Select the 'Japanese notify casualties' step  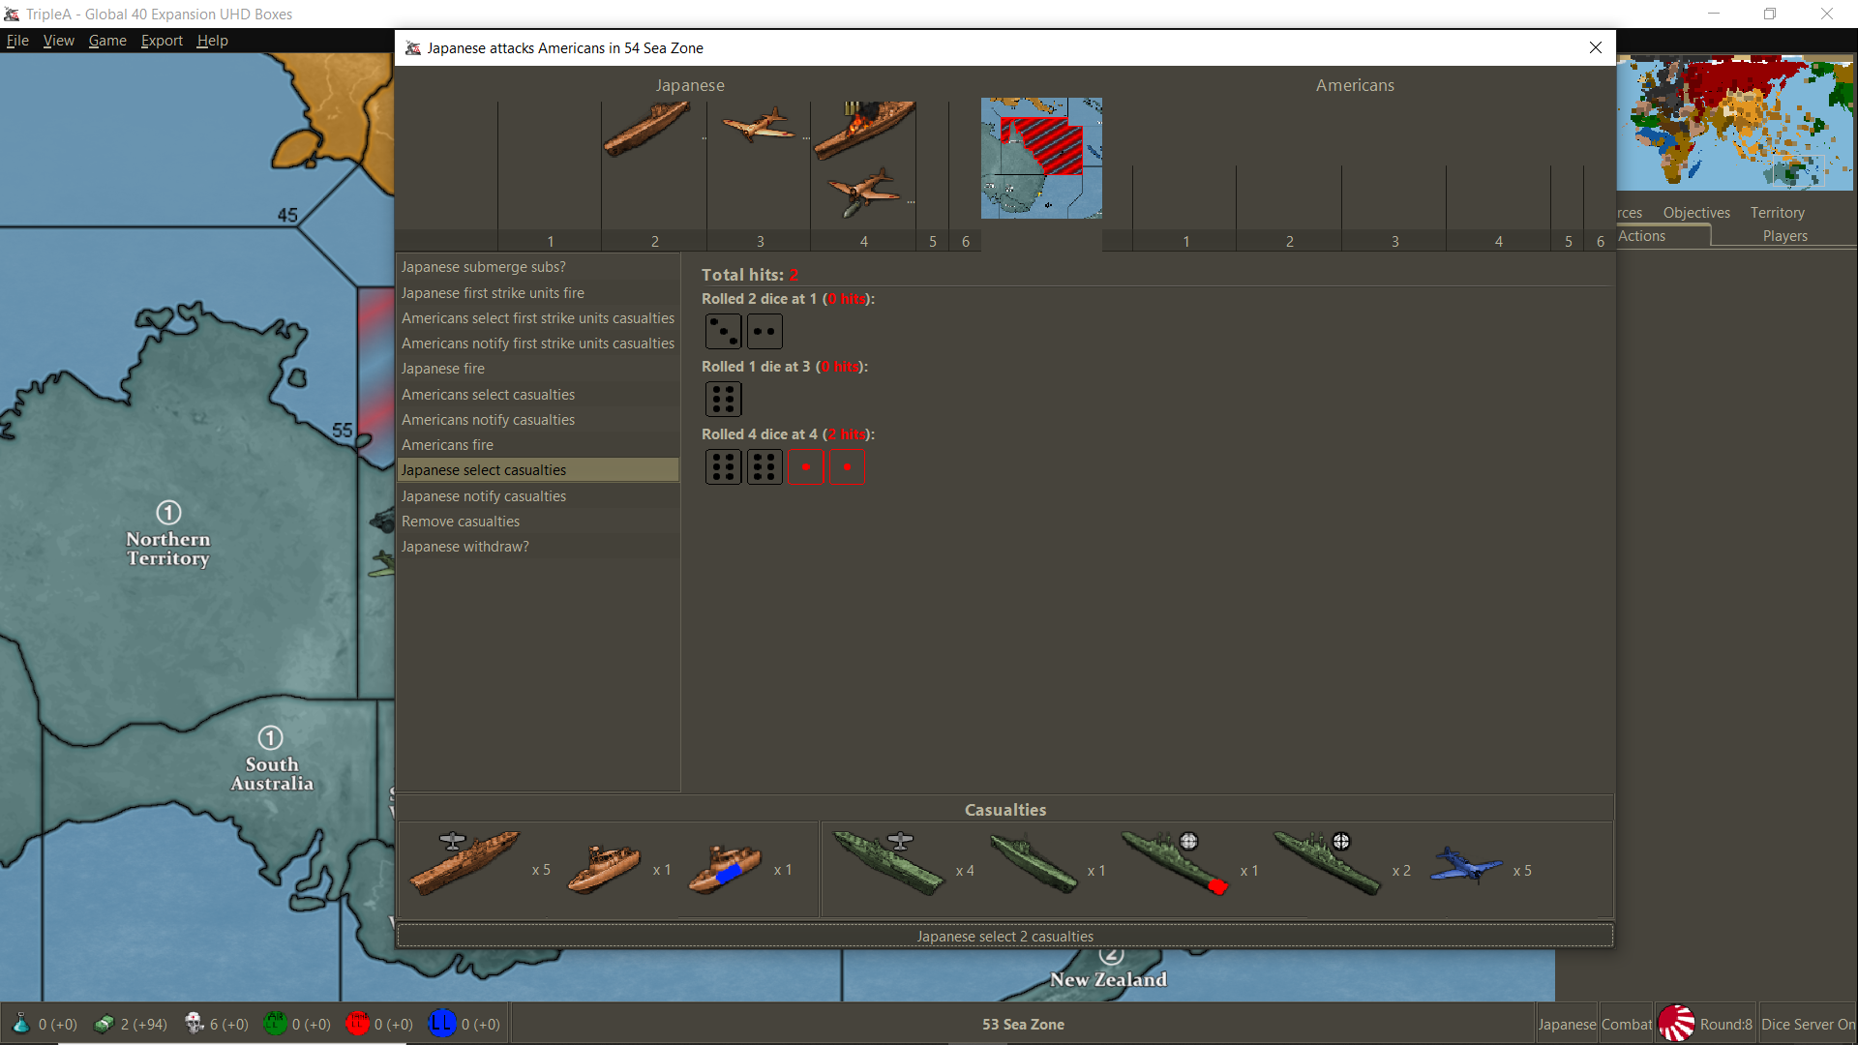click(538, 496)
